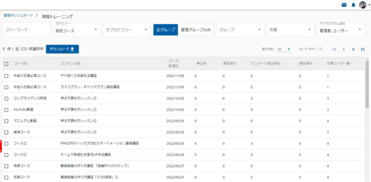Click date 2022/09/30 in マニュアル動画 row
This screenshot has height=182, width=371.
(x=175, y=121)
